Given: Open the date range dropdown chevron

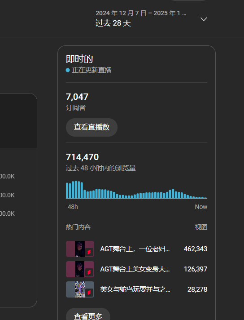Looking at the screenshot, I should [x=204, y=19].
